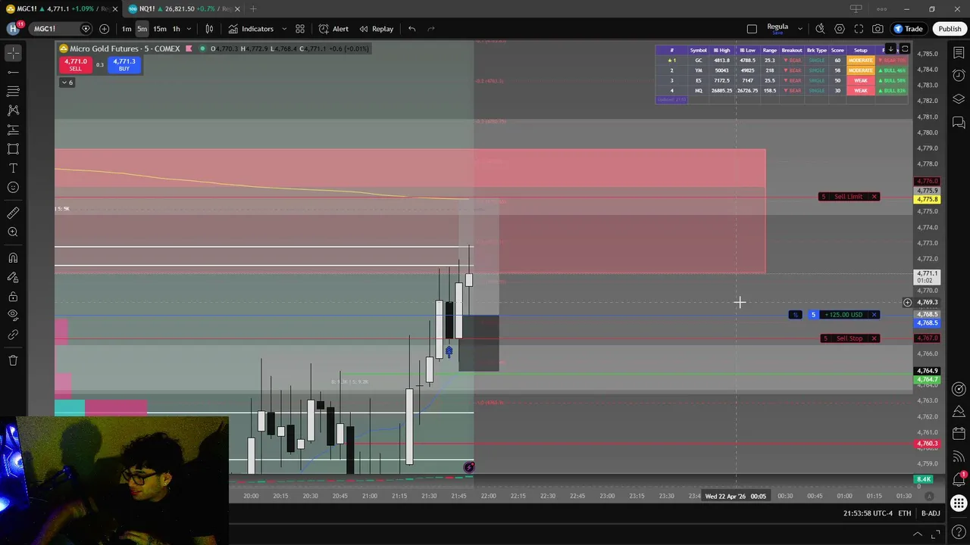Viewport: 970px width, 545px height.
Task: Select the trend line drawing tool
Action: [x=13, y=72]
